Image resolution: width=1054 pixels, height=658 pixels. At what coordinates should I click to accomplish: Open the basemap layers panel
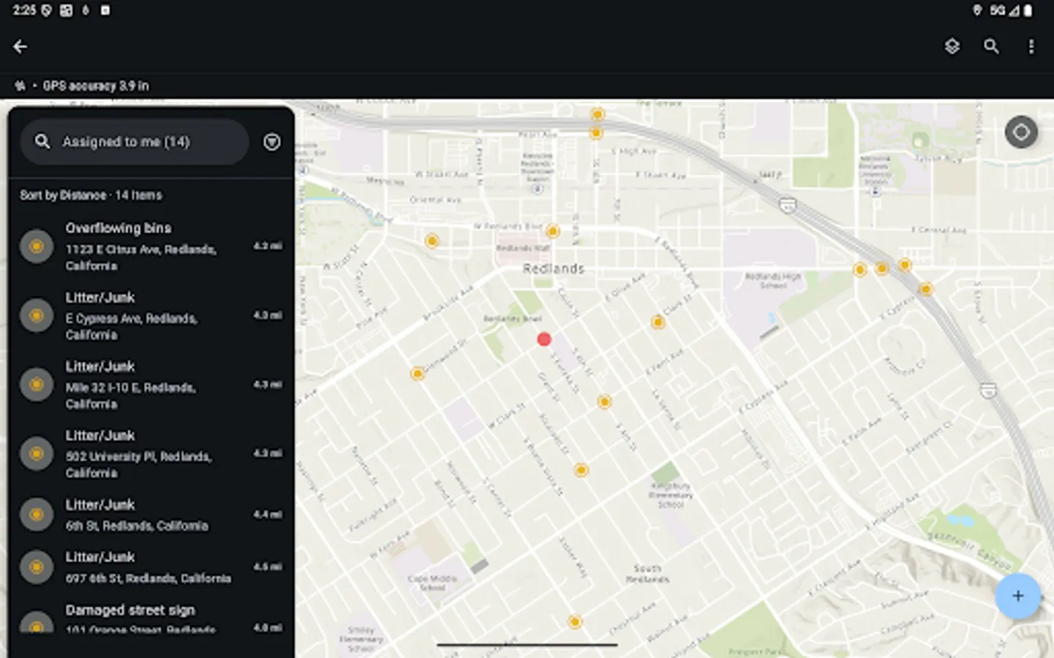952,46
